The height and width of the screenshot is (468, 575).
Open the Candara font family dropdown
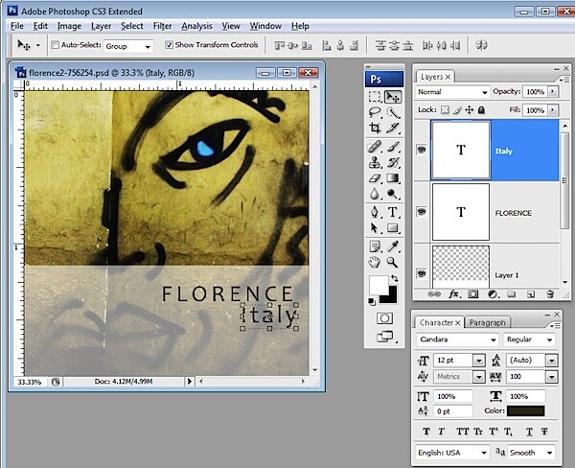[x=458, y=339]
